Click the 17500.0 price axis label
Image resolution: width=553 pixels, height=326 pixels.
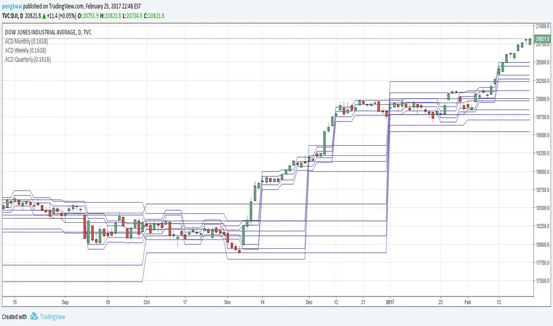coord(542,281)
